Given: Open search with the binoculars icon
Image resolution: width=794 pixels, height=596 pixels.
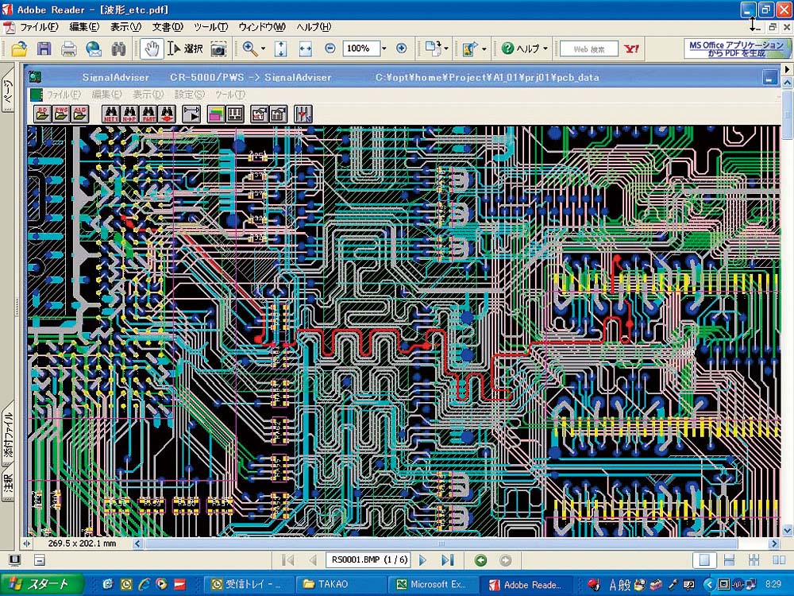Looking at the screenshot, I should click(118, 48).
